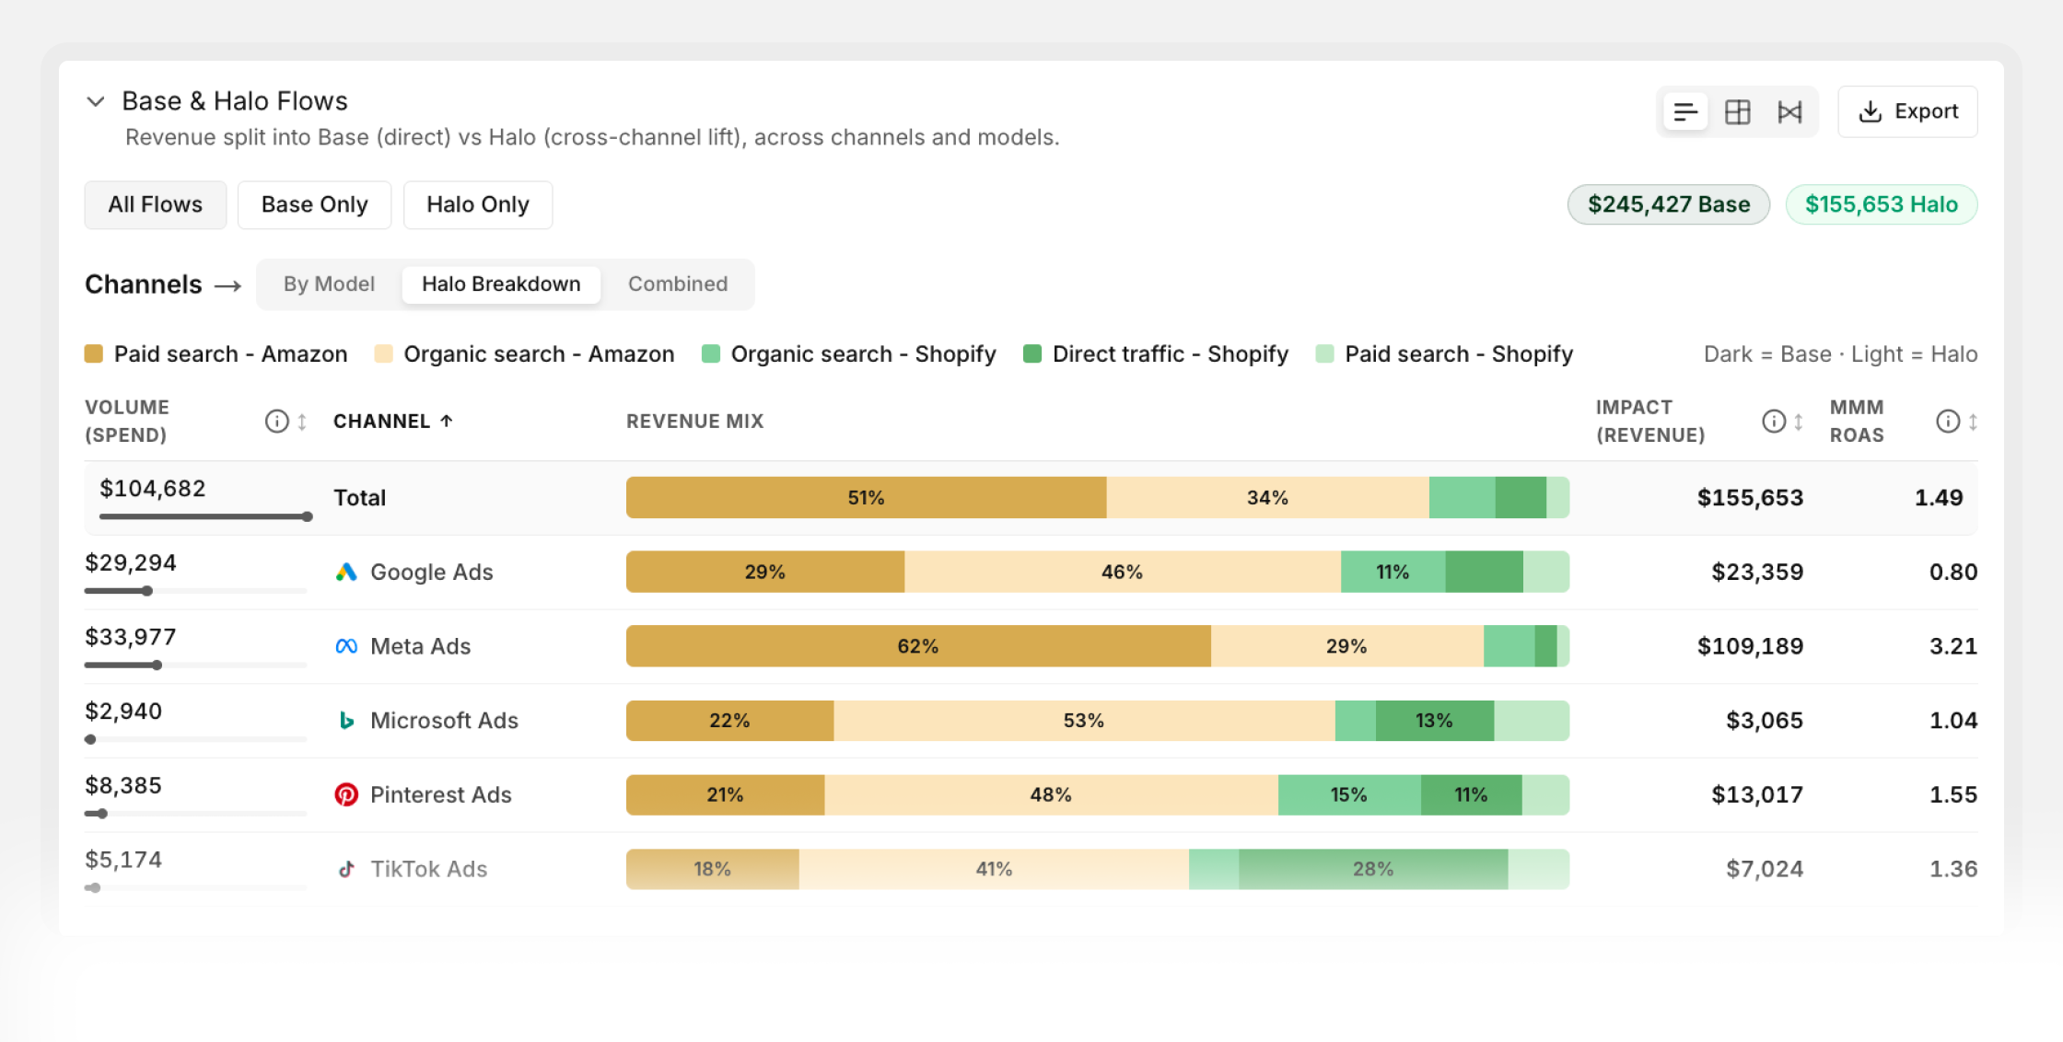Click the Total row label
2063x1042 pixels.
[x=360, y=498]
